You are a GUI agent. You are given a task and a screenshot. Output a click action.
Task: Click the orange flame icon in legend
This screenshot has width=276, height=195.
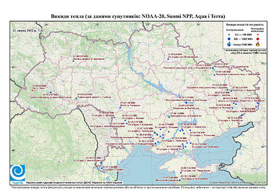pyautogui.click(x=258, y=44)
